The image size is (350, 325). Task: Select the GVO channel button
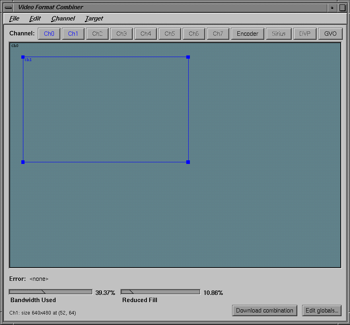tap(331, 34)
